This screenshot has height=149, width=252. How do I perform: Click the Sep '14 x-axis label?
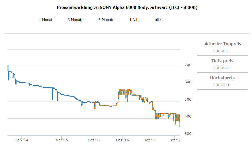(21, 140)
